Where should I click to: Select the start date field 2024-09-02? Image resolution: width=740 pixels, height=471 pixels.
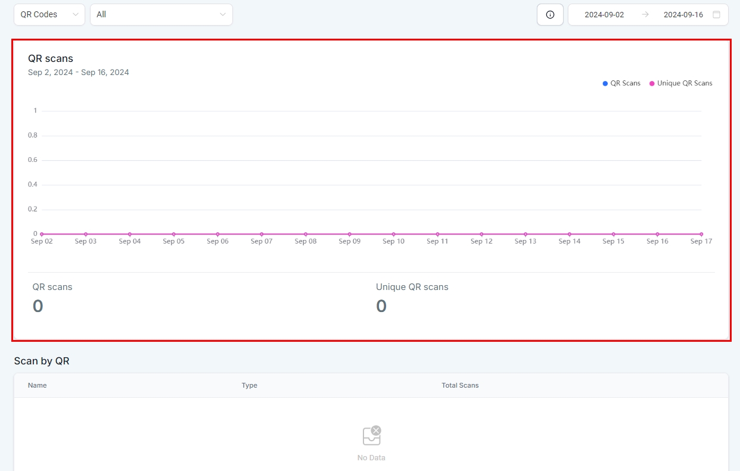tap(604, 15)
